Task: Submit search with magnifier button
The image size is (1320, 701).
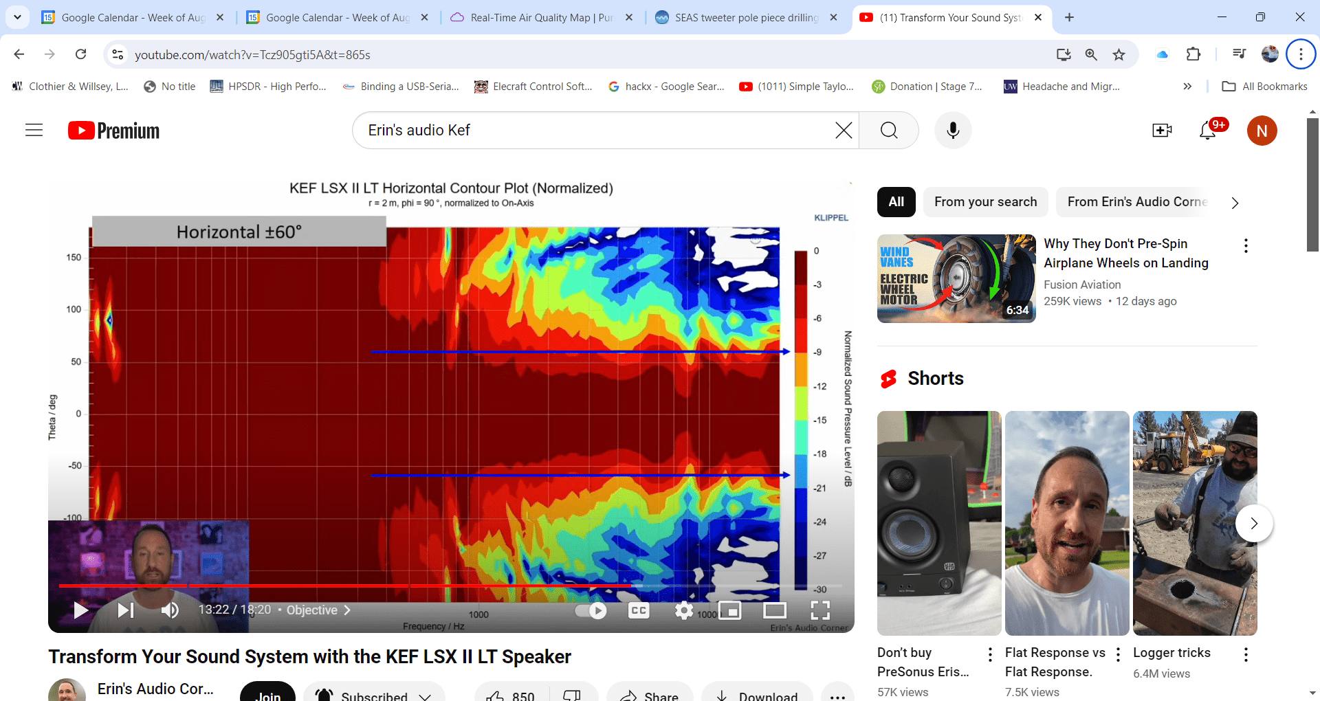Action: [x=889, y=131]
